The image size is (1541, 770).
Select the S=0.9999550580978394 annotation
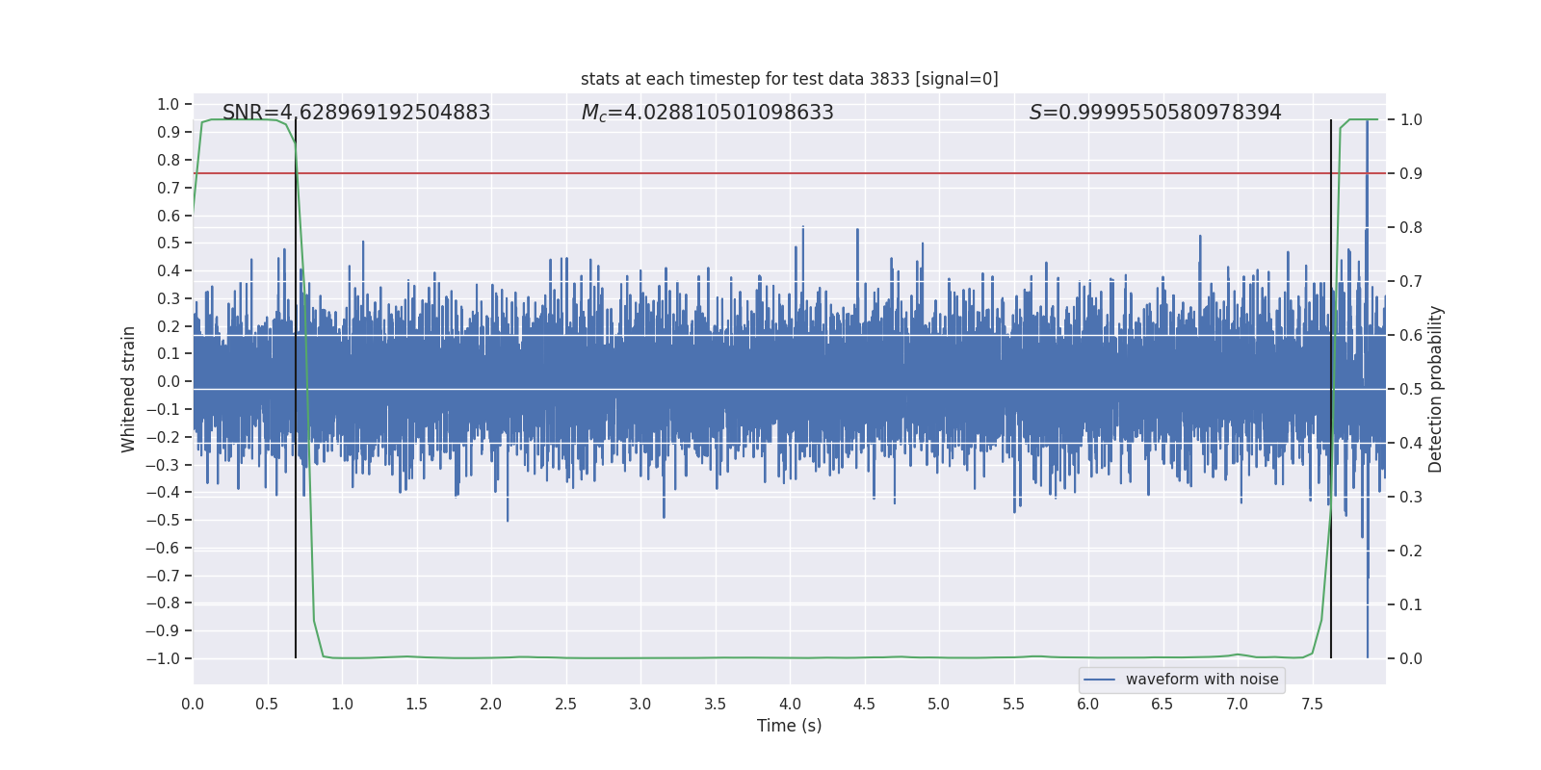pyautogui.click(x=1156, y=113)
